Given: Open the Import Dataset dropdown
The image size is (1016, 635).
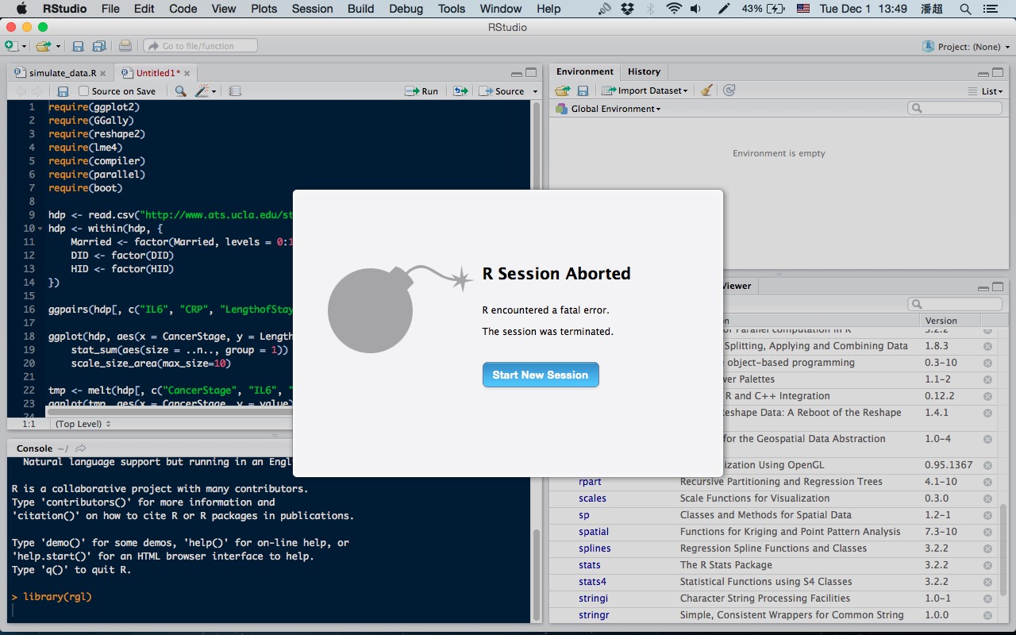Looking at the screenshot, I should [645, 90].
